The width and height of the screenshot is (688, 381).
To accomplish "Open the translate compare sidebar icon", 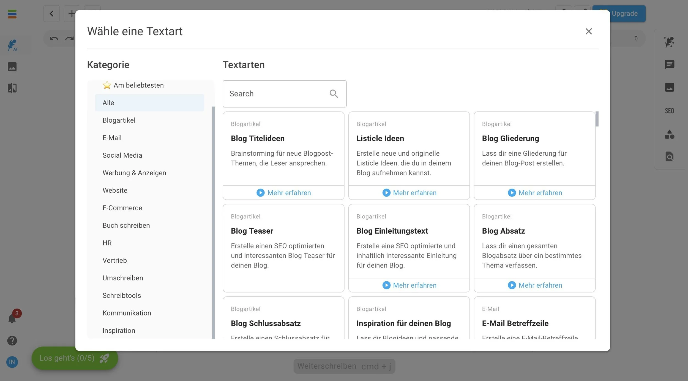I will (x=12, y=88).
